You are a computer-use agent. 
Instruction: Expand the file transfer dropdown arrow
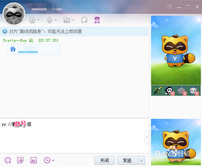(73, 20)
